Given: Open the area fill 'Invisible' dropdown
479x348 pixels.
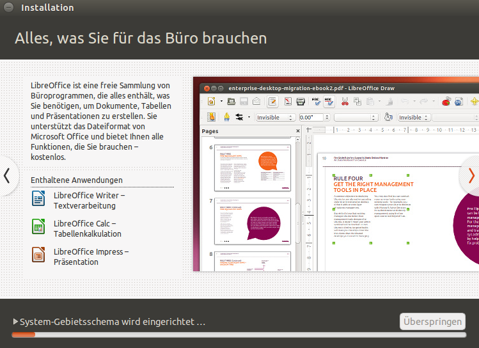Looking at the screenshot, I should pos(414,117).
